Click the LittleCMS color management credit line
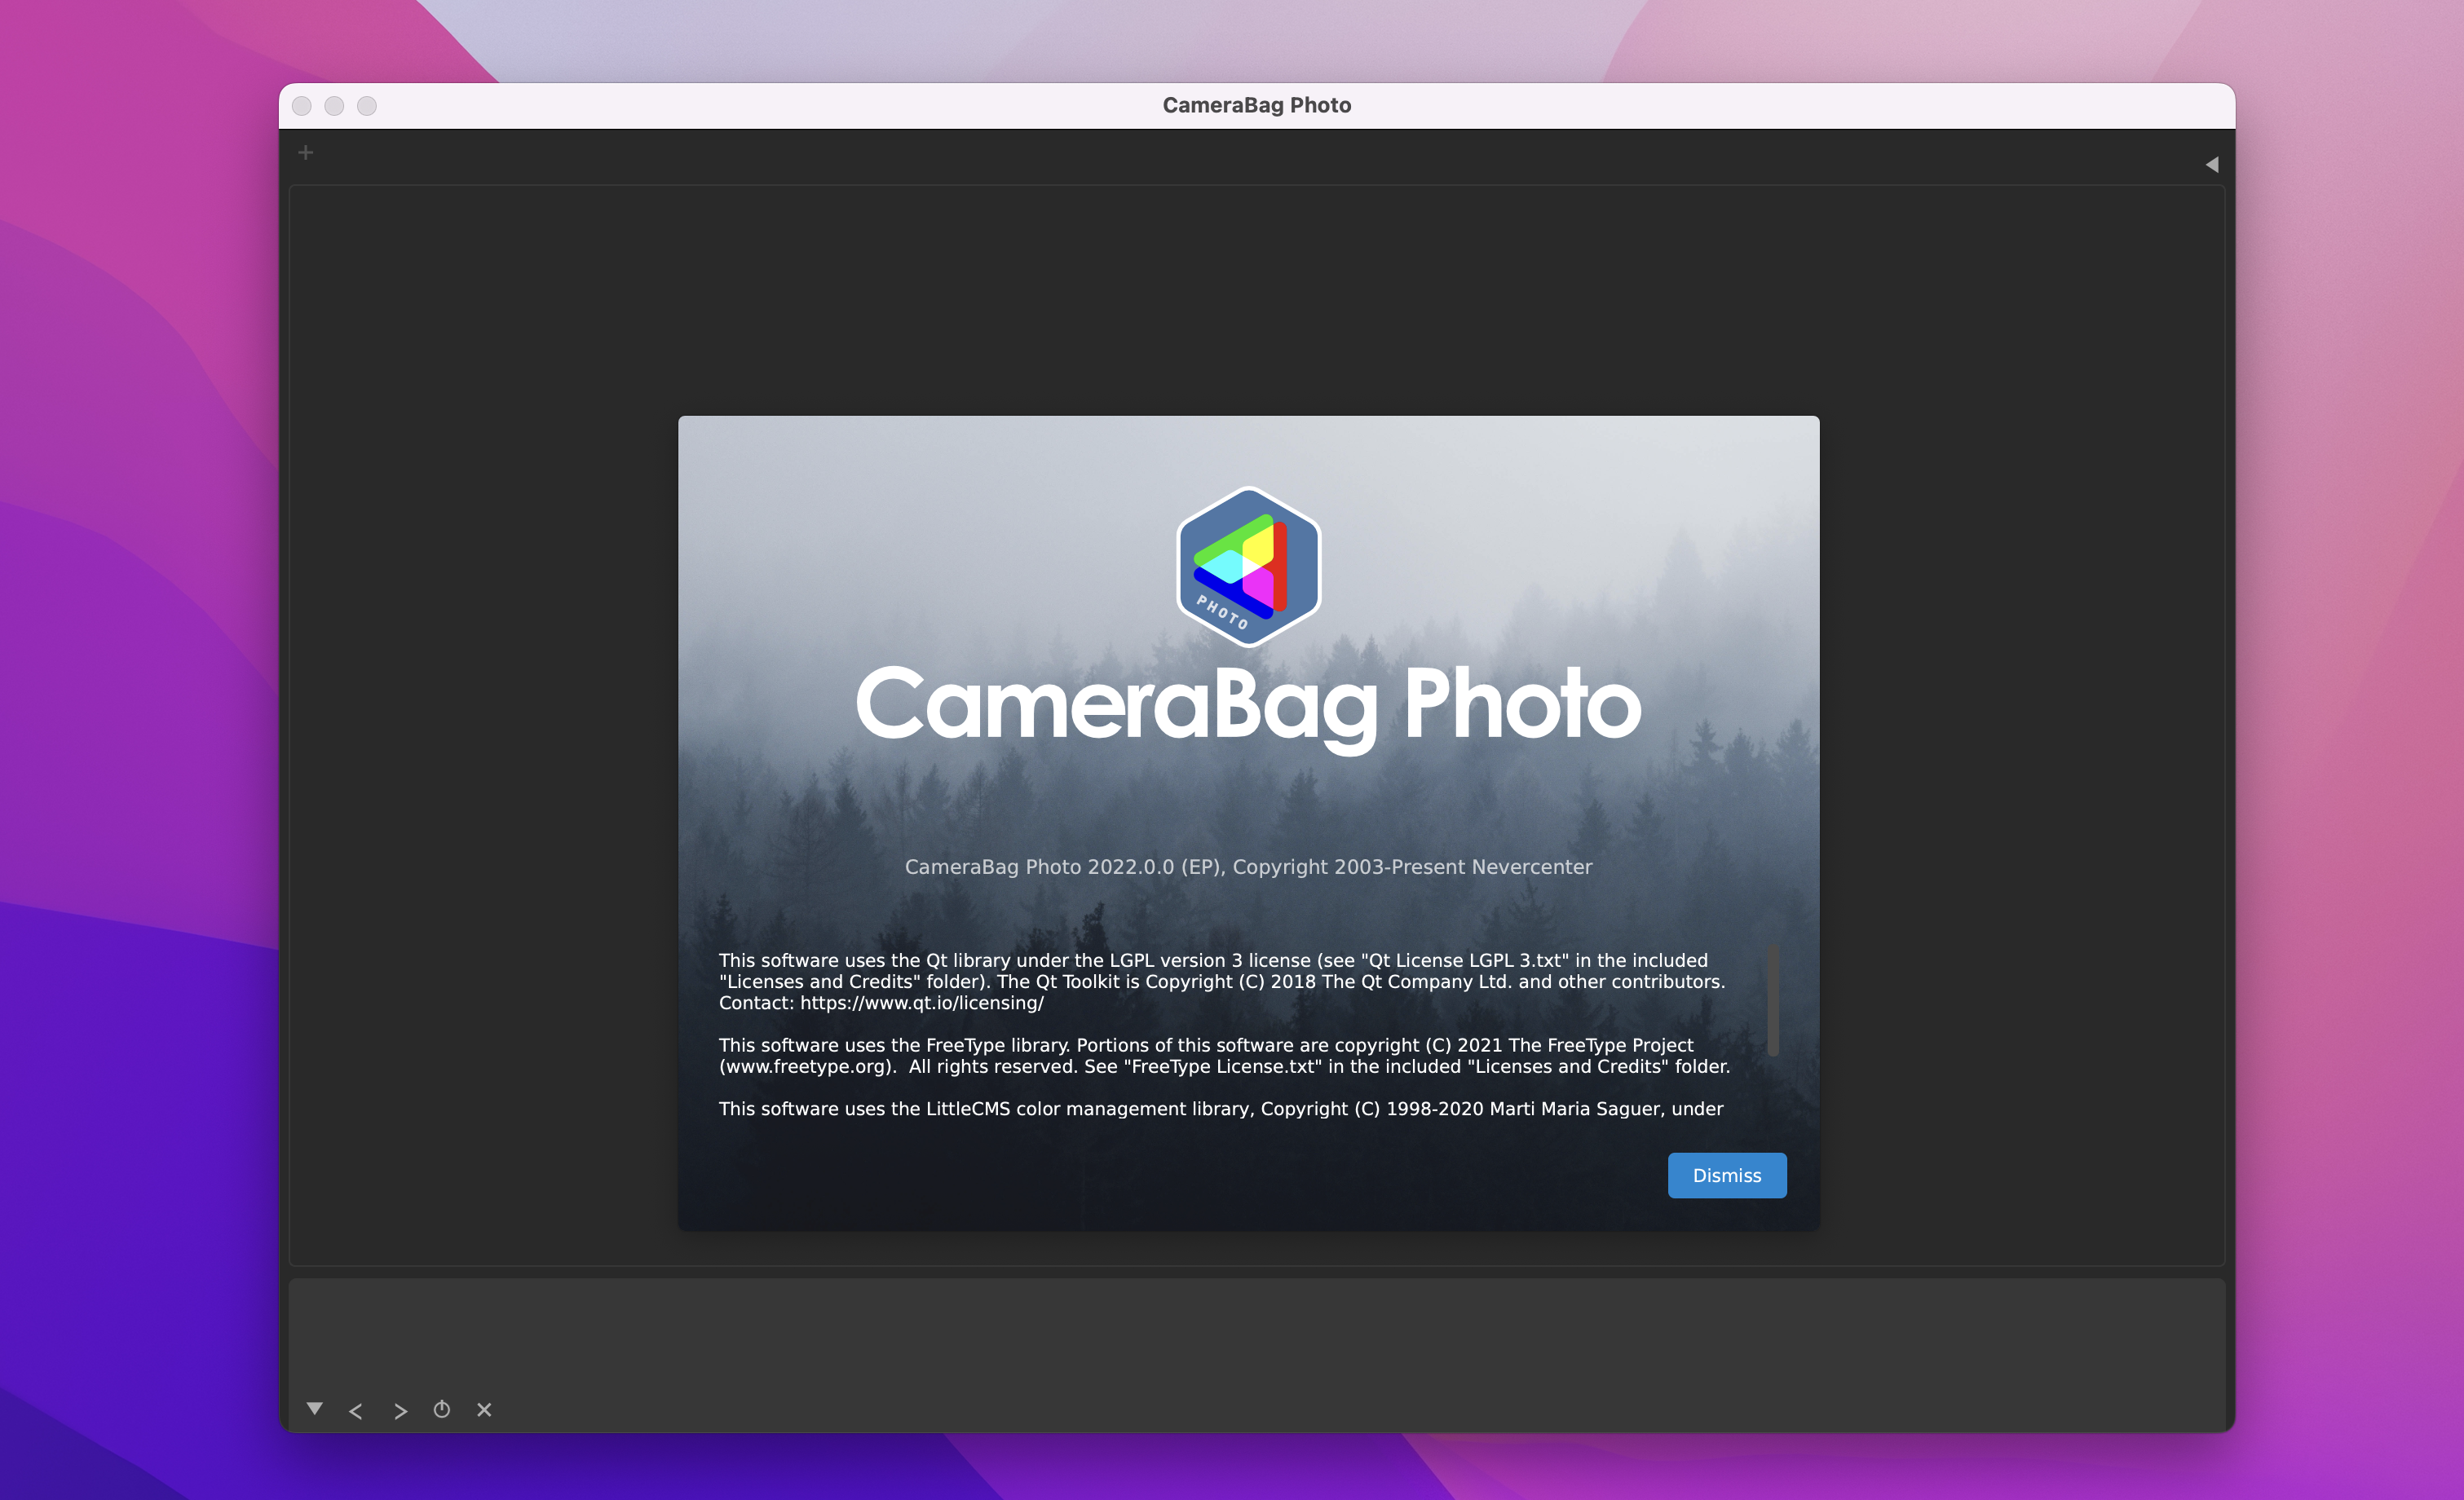 point(1220,1108)
